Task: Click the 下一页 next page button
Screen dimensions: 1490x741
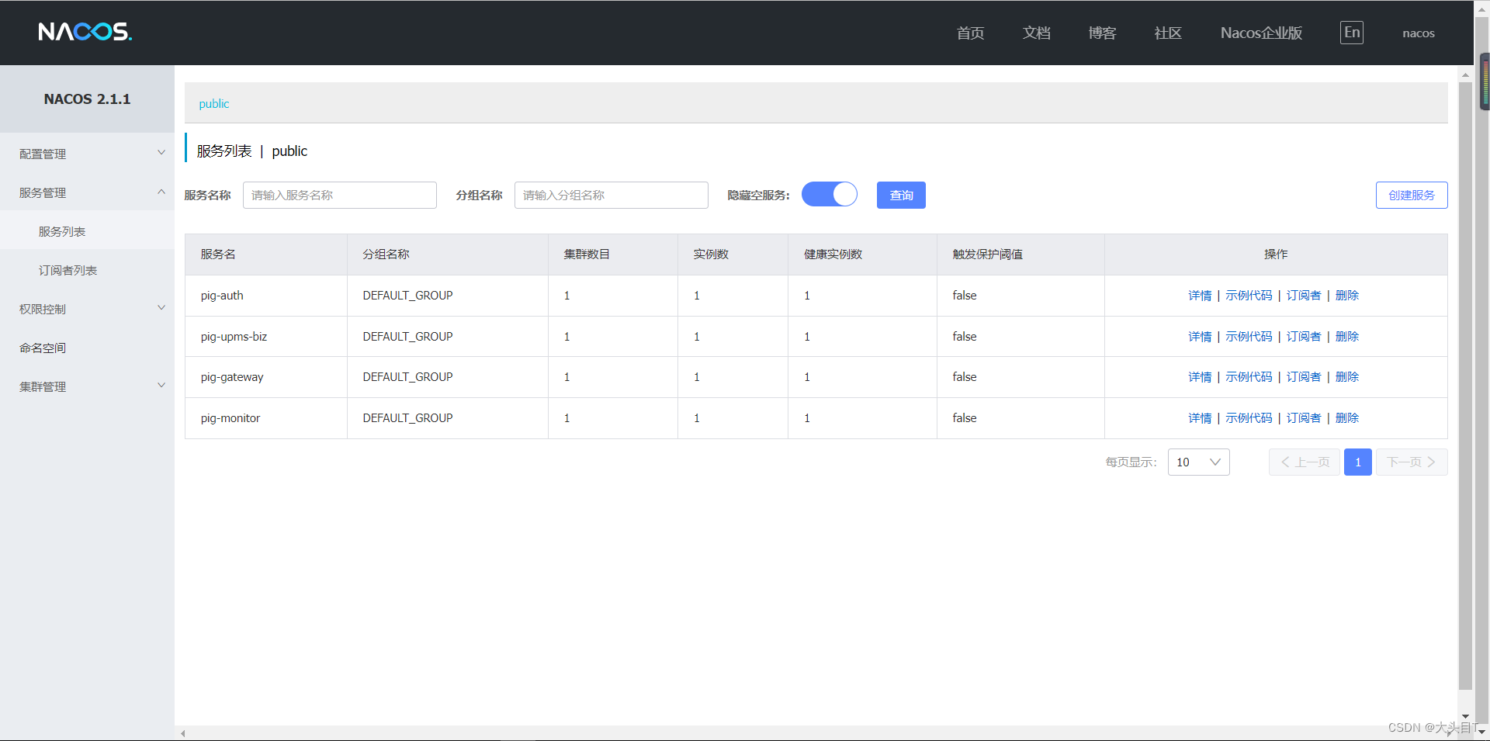Action: pos(1412,462)
